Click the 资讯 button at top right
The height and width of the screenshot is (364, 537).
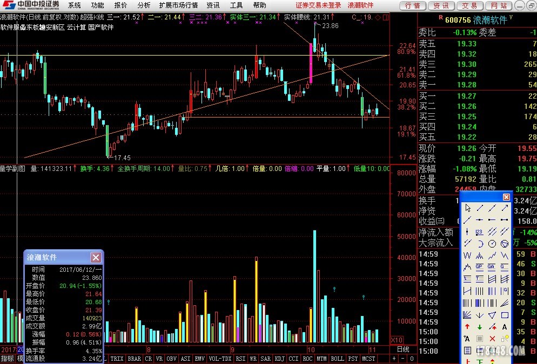[441, 5]
